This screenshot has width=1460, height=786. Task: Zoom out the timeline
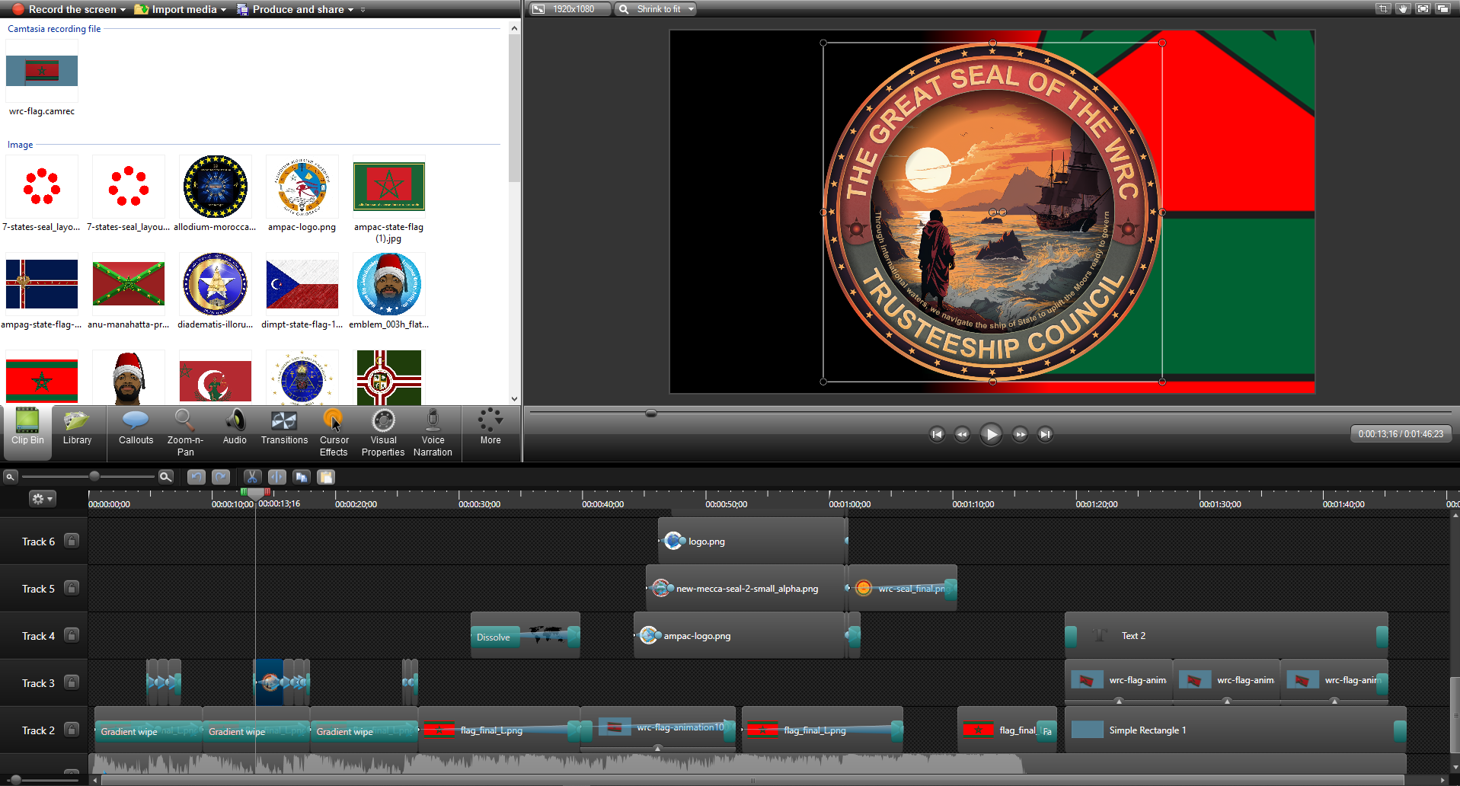coord(10,477)
